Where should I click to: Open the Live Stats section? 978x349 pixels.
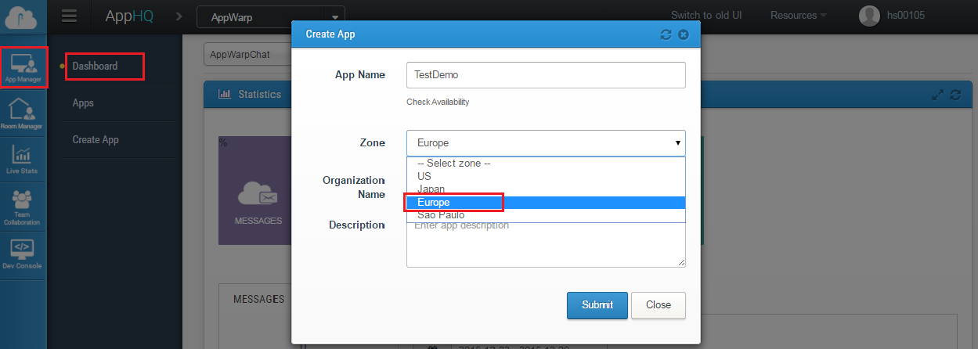tap(22, 159)
